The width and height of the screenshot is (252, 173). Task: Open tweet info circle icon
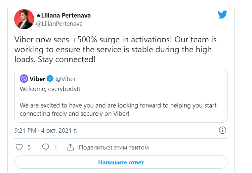[223, 130]
